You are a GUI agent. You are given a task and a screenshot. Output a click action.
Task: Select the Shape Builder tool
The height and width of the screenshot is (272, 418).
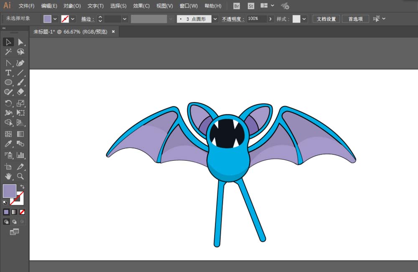8,122
